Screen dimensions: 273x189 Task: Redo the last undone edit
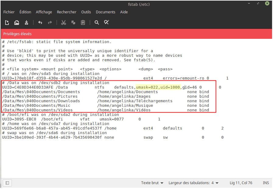point(50,22)
